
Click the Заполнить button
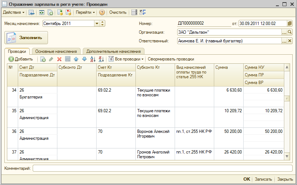click(x=26, y=38)
